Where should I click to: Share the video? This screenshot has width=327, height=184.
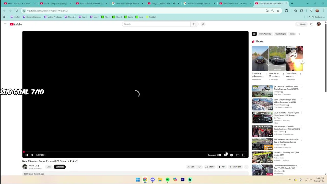[209, 167]
